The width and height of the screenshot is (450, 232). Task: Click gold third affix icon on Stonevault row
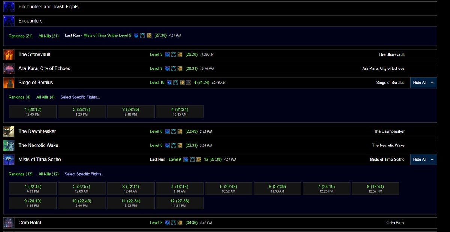180,54
